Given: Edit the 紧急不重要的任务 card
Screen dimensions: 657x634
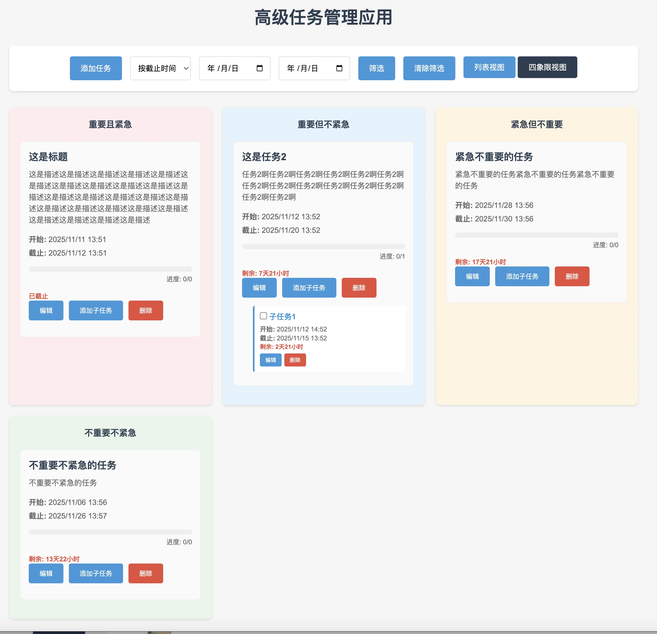Looking at the screenshot, I should coord(472,276).
